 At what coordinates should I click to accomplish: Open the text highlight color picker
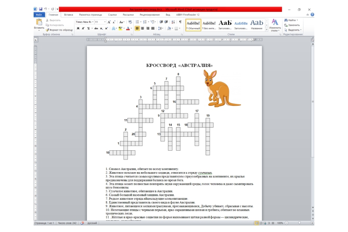coord(124,28)
